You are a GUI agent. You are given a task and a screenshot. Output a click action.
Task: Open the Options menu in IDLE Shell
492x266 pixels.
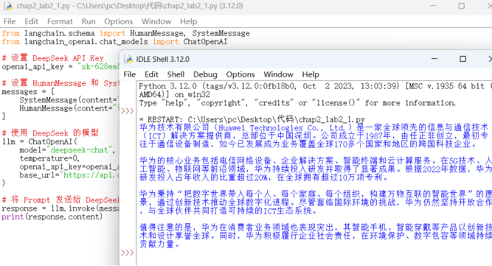[240, 74]
